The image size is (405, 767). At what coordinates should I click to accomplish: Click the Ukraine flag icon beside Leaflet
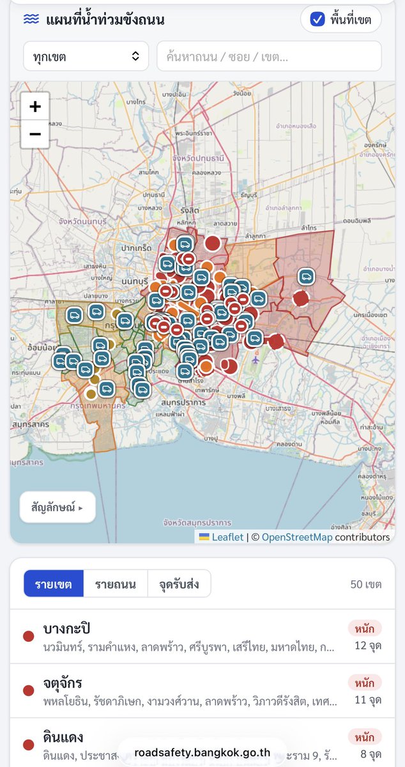pyautogui.click(x=204, y=537)
